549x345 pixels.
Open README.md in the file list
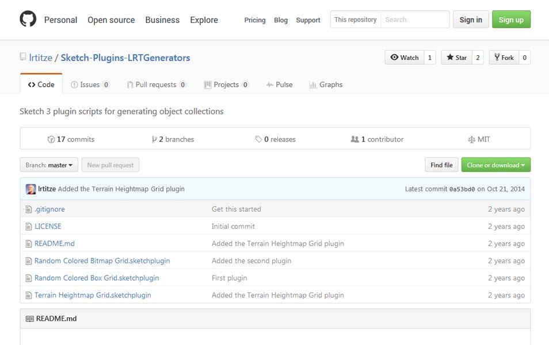pyautogui.click(x=55, y=244)
